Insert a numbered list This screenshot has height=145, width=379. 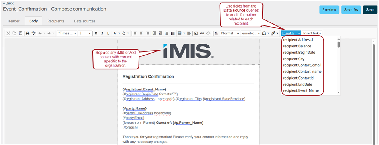tap(167, 33)
